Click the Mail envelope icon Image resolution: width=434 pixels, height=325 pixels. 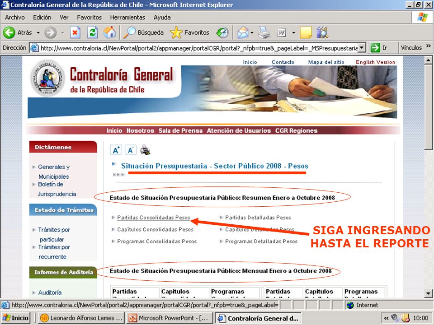[243, 32]
